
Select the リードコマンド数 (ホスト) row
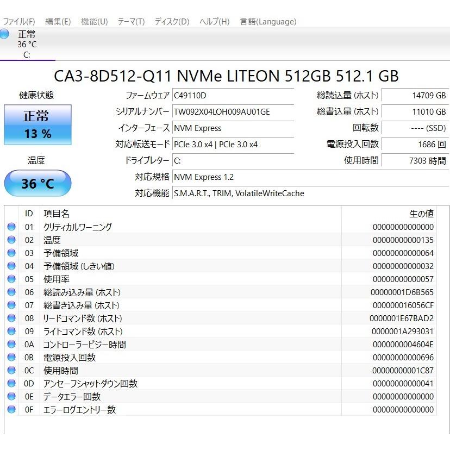pyautogui.click(x=80, y=318)
